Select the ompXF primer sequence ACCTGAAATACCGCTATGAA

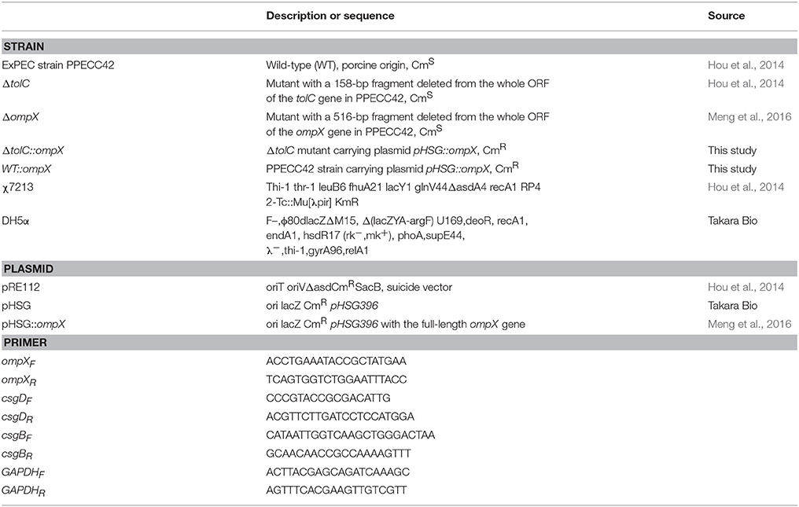tap(336, 362)
